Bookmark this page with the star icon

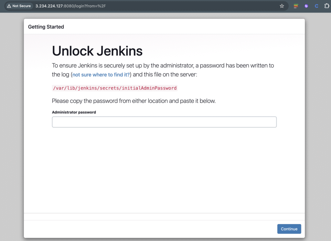pyautogui.click(x=282, y=6)
